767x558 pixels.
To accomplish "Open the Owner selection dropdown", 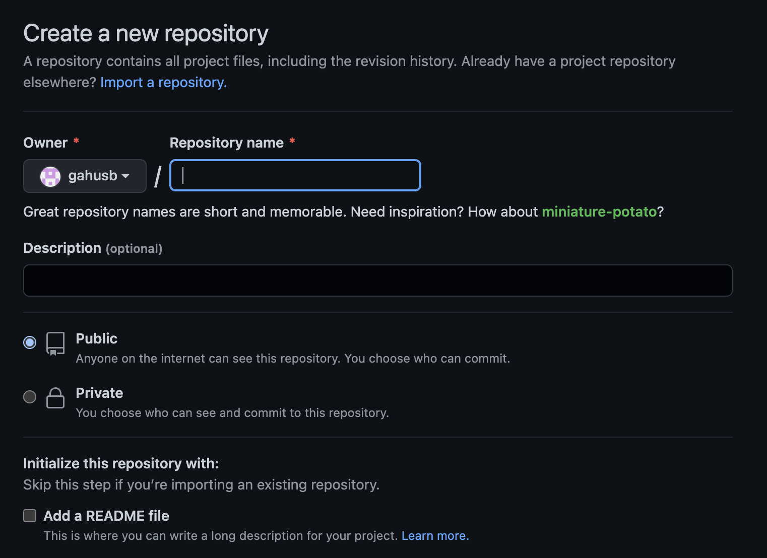I will (85, 176).
